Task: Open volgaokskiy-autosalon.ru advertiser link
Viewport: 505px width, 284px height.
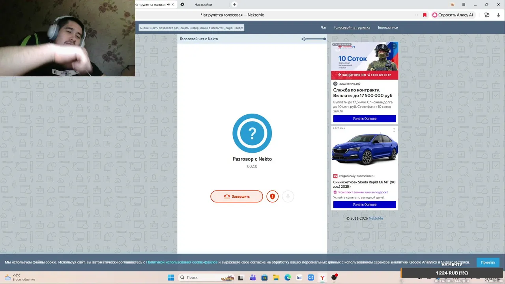Action: pyautogui.click(x=357, y=176)
